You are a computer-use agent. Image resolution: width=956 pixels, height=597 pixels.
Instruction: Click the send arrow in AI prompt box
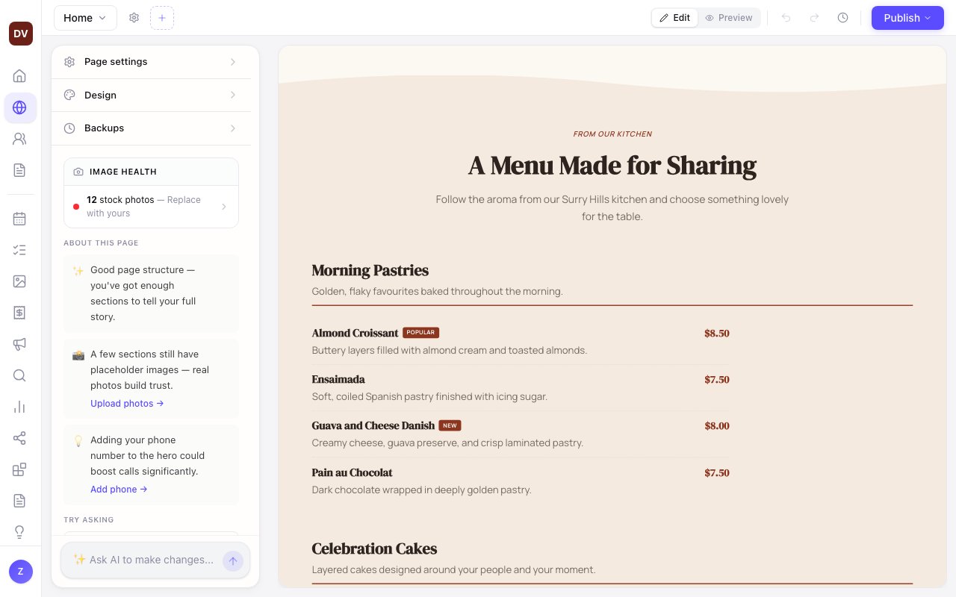(233, 560)
